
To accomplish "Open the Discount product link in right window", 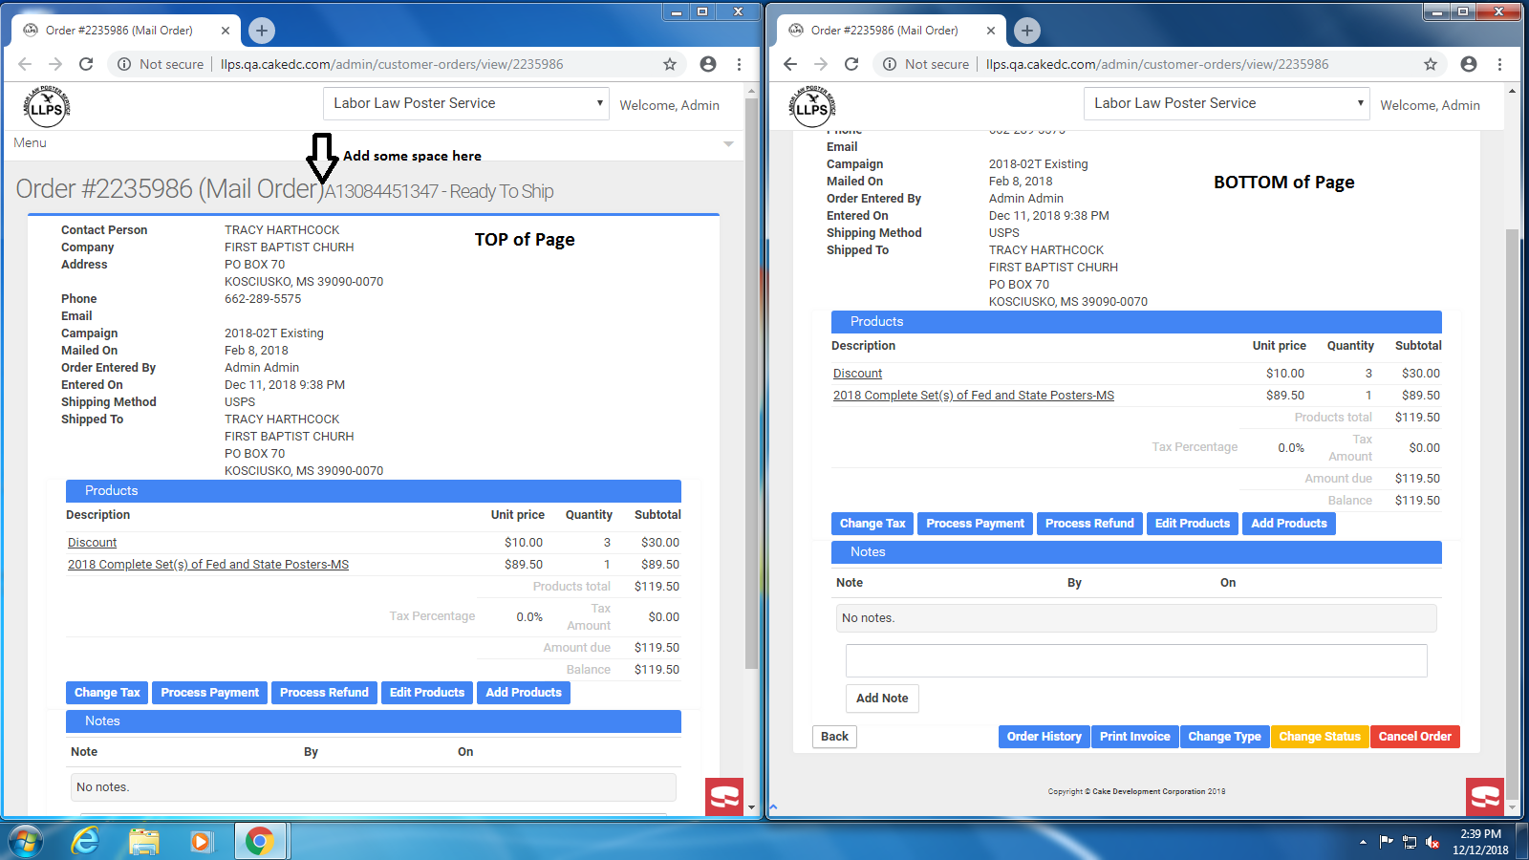I will (857, 374).
